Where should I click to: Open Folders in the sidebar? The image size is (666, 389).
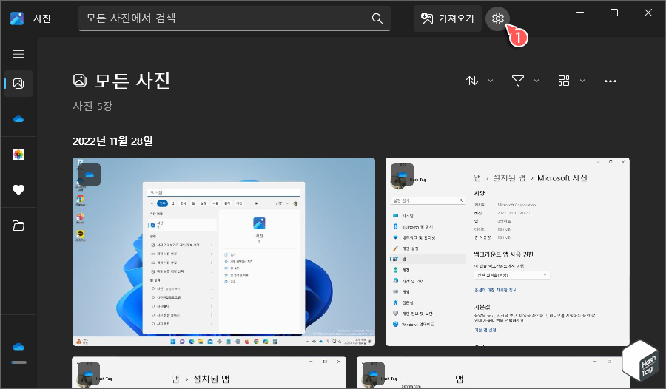point(18,226)
